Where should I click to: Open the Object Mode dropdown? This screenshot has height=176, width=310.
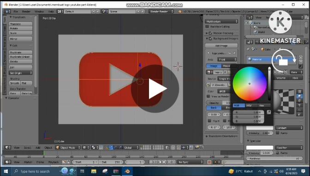coord(68,147)
